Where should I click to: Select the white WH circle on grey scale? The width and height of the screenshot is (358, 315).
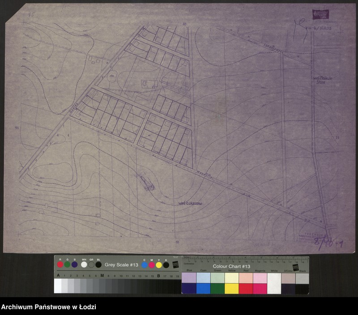(84, 264)
